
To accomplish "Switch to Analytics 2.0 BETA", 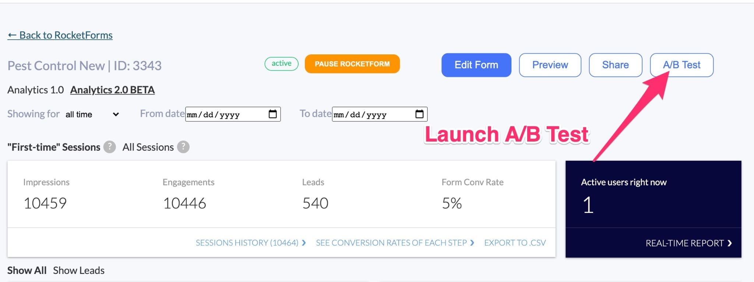I will pyautogui.click(x=112, y=90).
